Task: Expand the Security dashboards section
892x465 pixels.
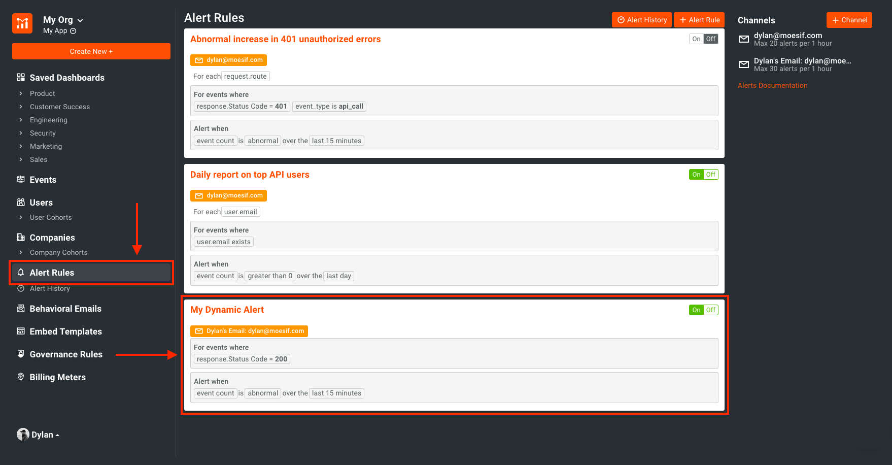Action: [x=43, y=133]
